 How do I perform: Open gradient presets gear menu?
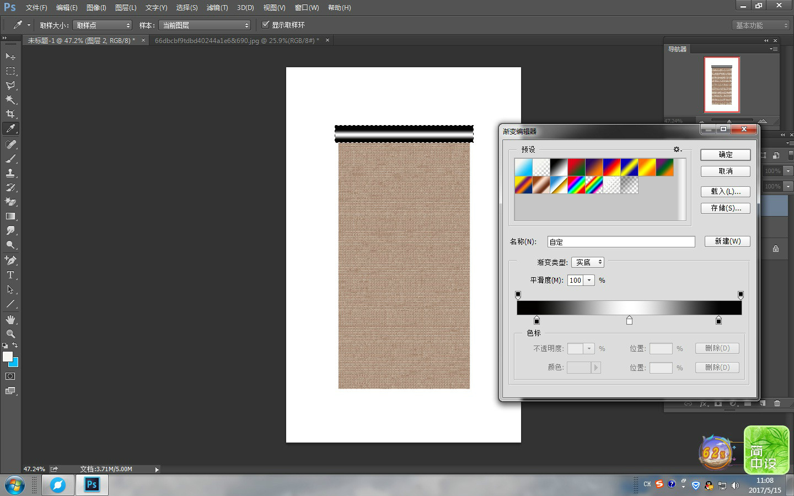point(678,149)
